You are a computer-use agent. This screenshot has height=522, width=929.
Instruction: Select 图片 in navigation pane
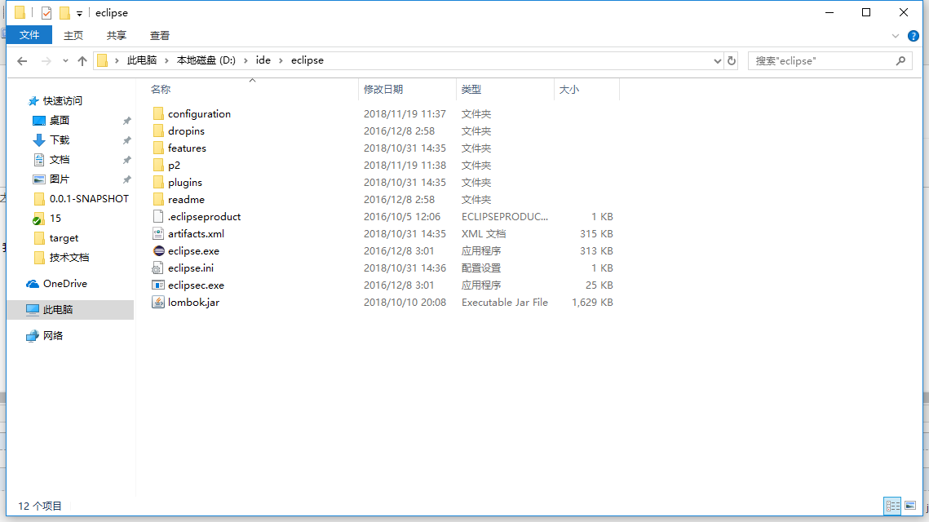[60, 179]
